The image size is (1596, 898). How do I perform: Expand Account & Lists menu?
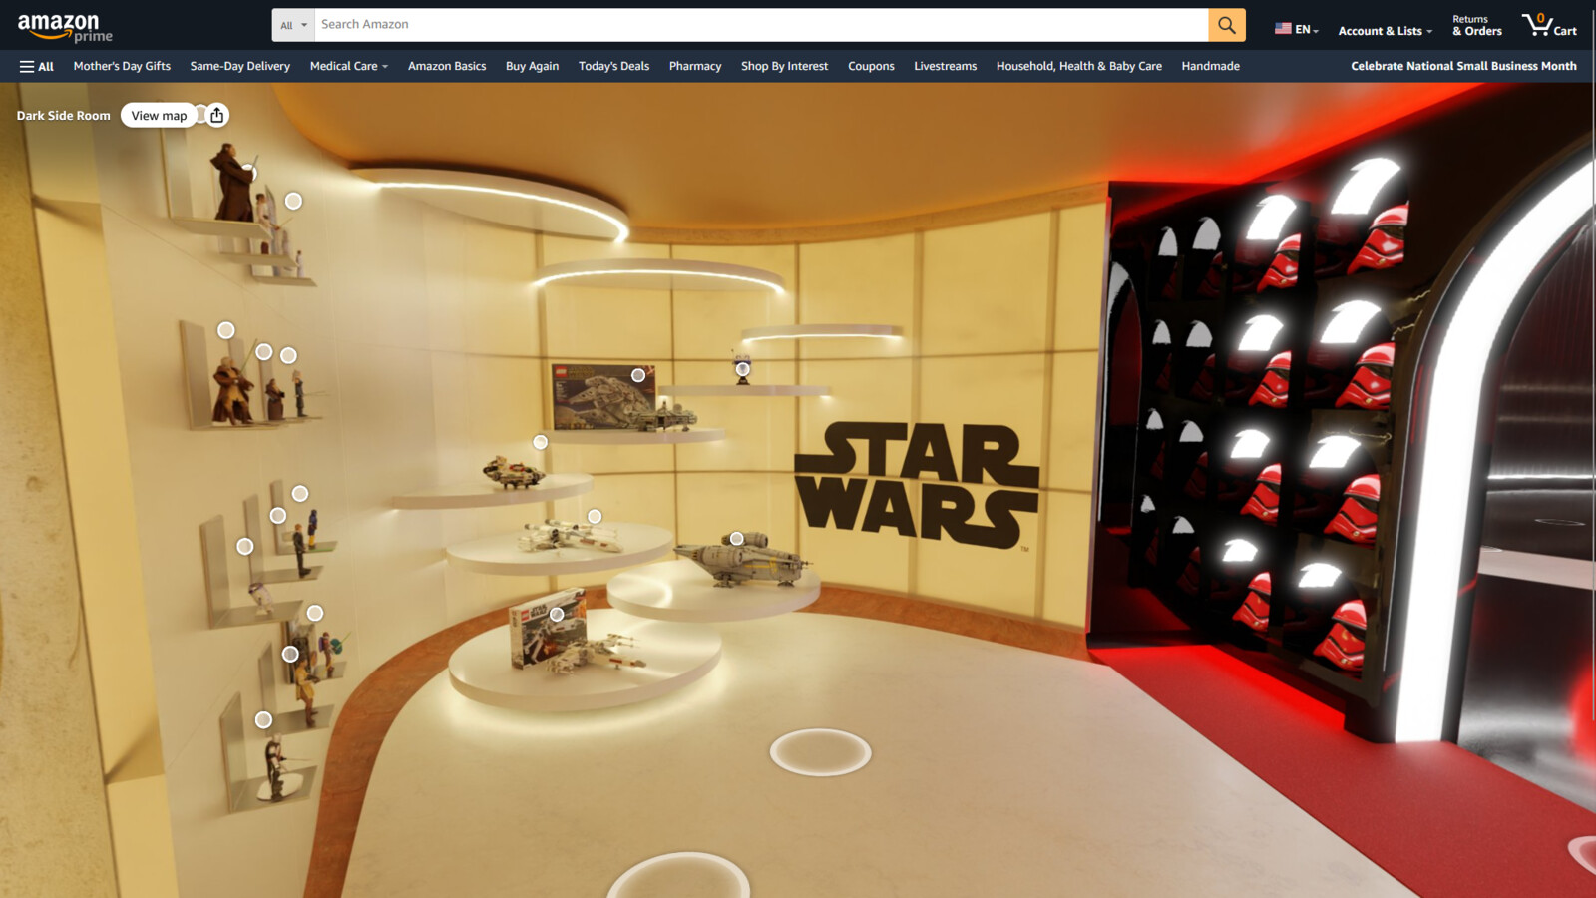[x=1385, y=31]
